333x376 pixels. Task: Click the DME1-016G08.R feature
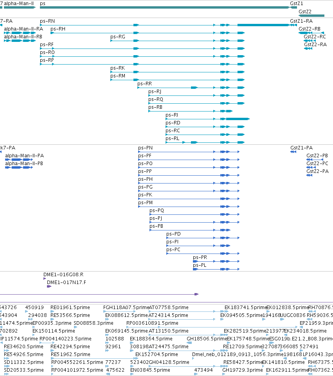pos(45,279)
